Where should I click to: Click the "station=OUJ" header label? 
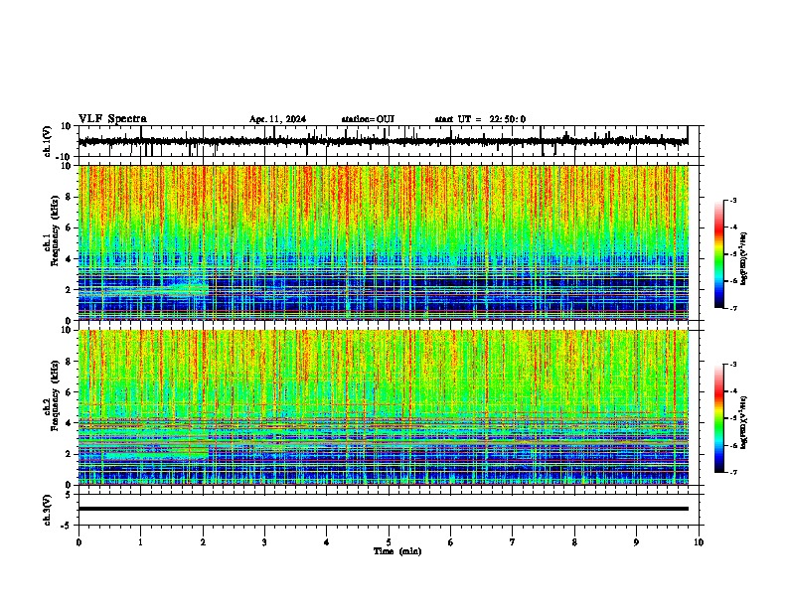[x=368, y=119]
